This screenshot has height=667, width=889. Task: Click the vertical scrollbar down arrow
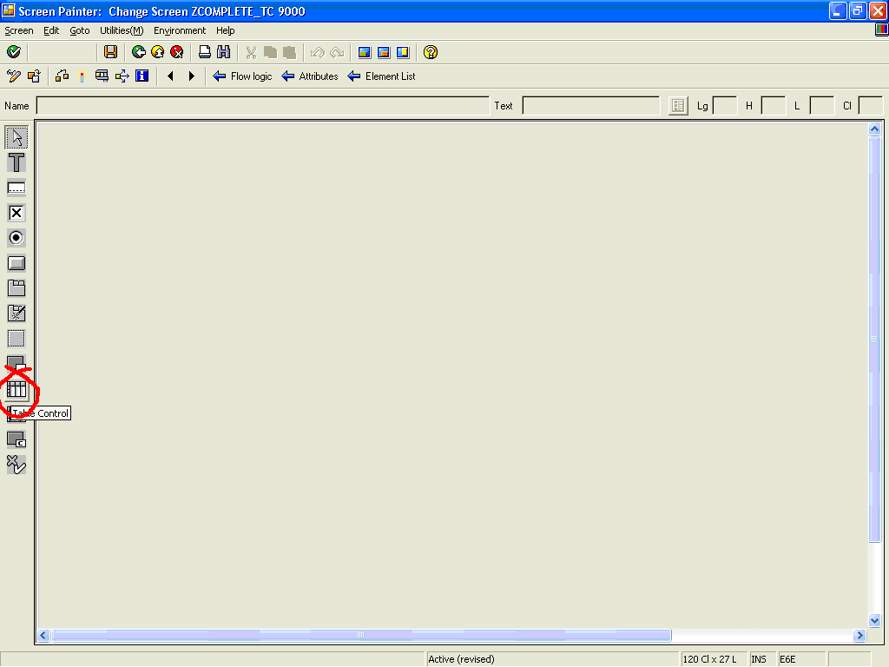(875, 621)
